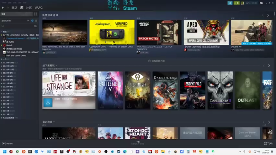Open File Explorer from taskbar
The image size is (276, 155).
tap(163, 152)
